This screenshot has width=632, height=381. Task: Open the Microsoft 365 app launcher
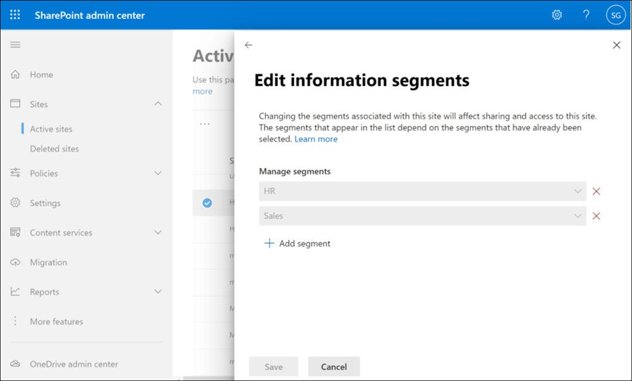click(x=15, y=14)
